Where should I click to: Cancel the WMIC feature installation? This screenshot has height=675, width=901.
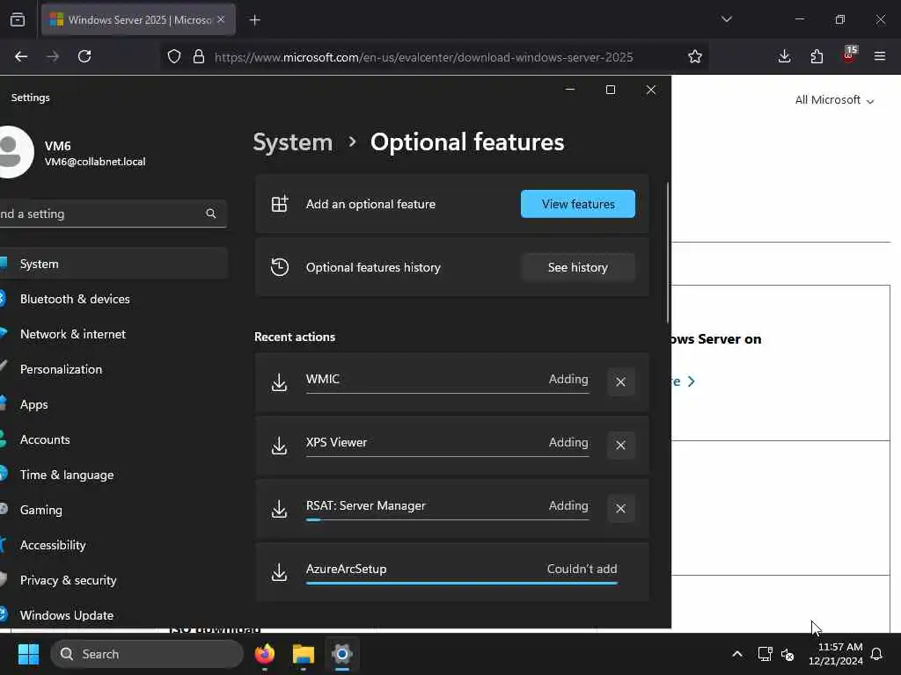(620, 381)
